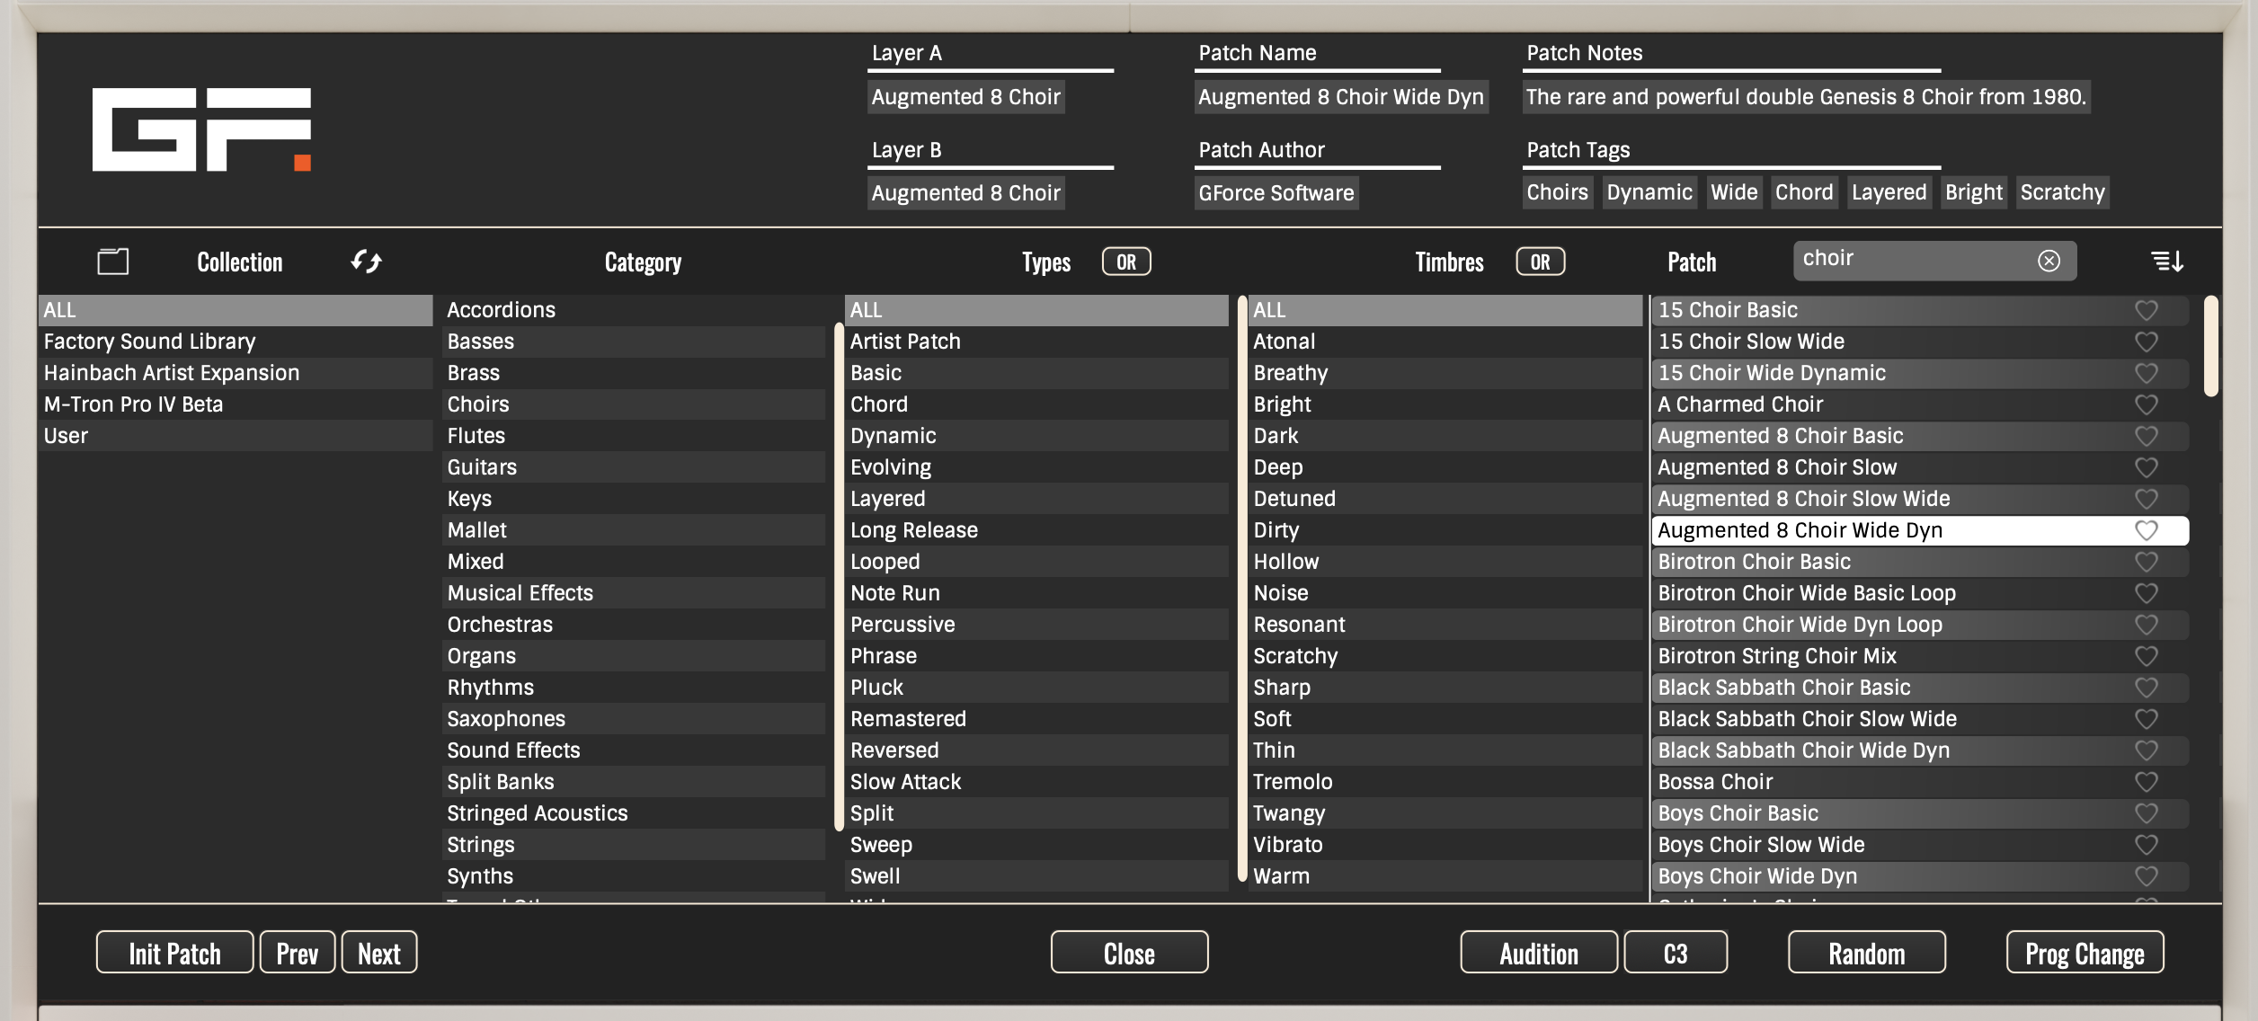Click the refresh arrows icon near Collection
This screenshot has width=2258, height=1021.
[366, 262]
